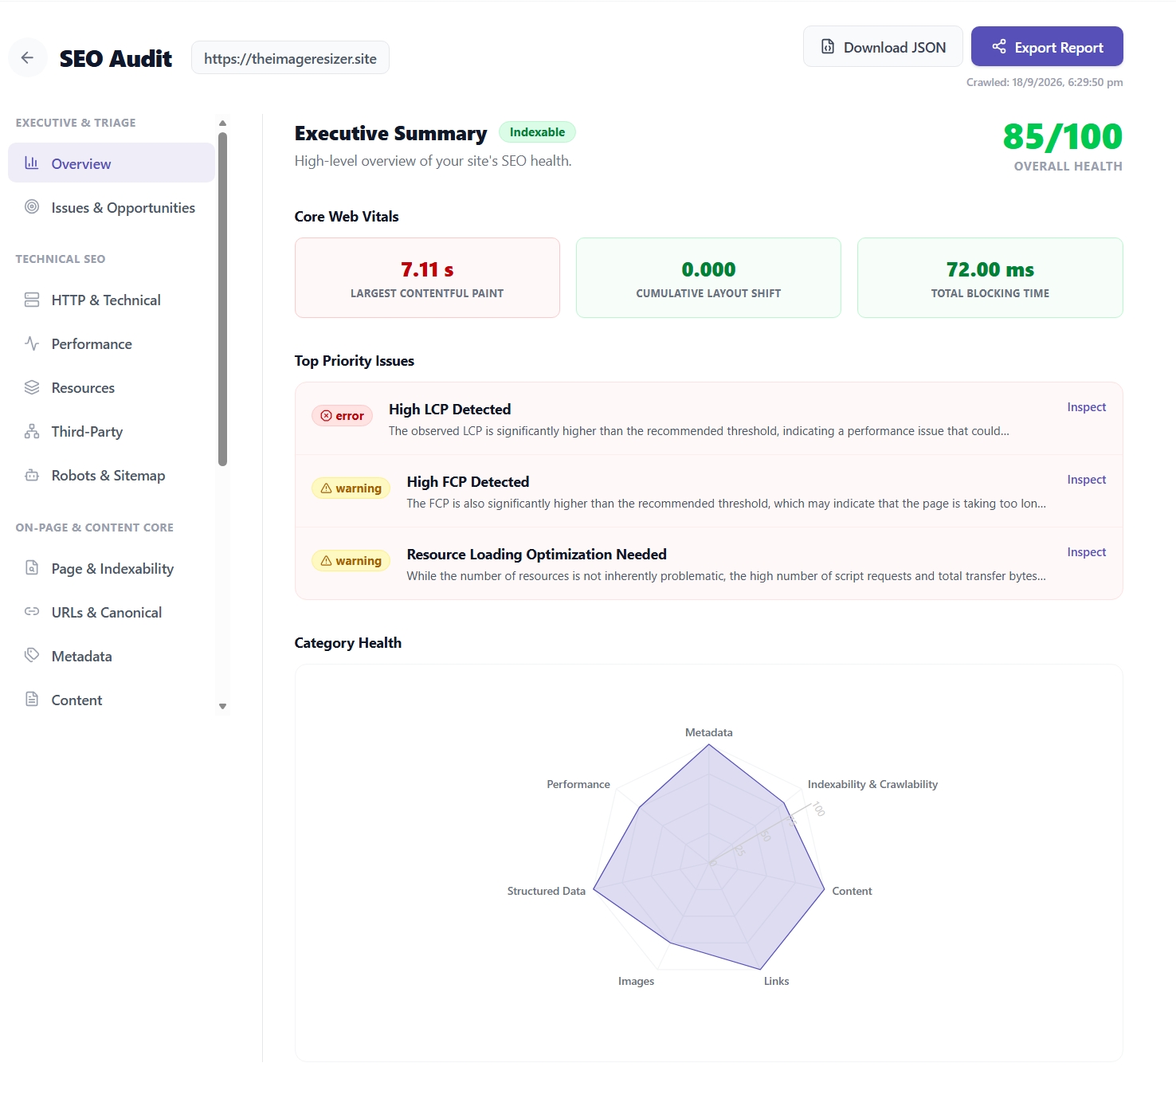
Task: Click the document icon beside Content
Action: click(32, 699)
